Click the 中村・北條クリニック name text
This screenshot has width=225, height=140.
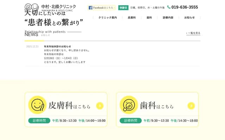(x=58, y=6)
